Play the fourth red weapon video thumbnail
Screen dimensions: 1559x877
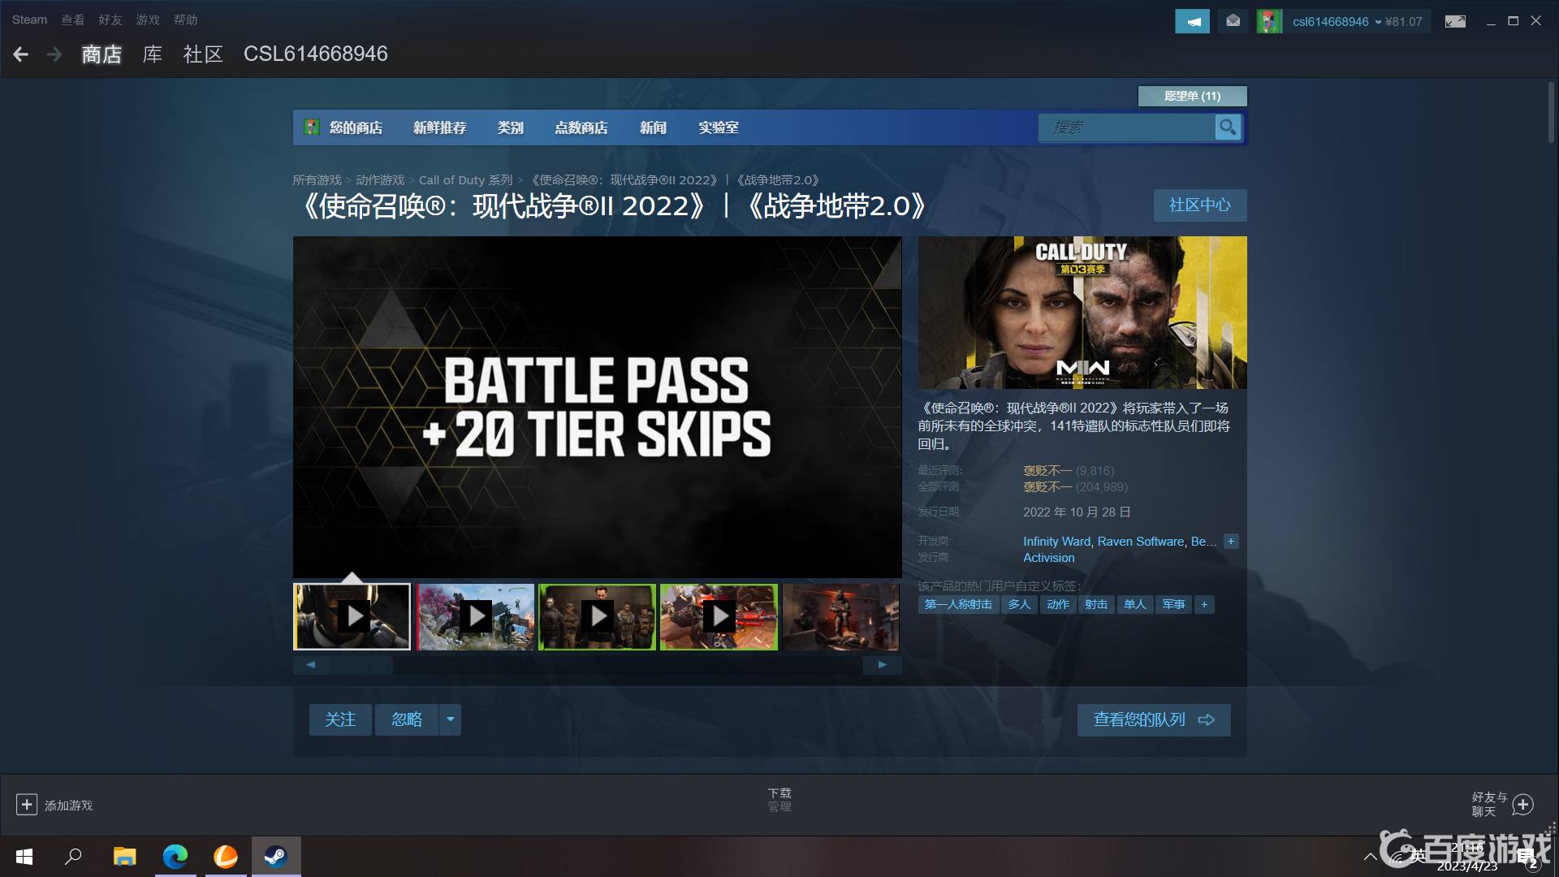click(719, 617)
